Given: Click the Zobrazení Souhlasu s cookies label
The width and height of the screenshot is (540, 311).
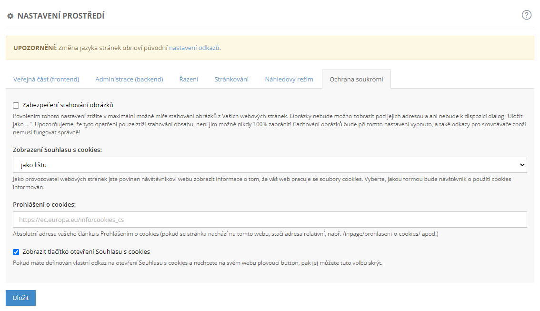Looking at the screenshot, I should [x=58, y=150].
